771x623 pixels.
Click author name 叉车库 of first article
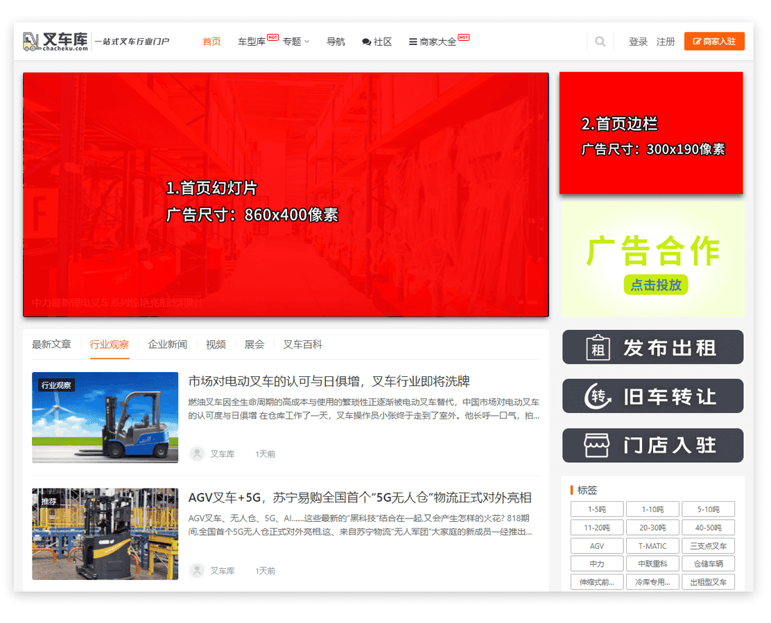coord(223,454)
